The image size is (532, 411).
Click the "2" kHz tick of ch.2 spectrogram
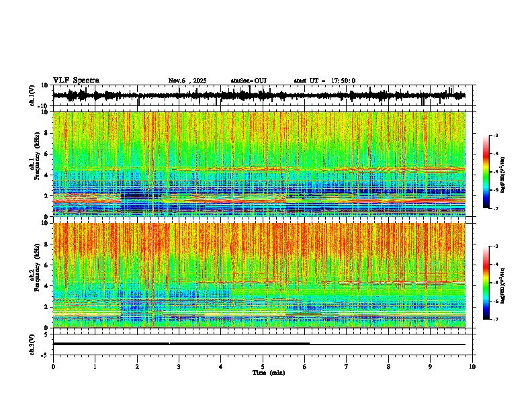point(46,307)
